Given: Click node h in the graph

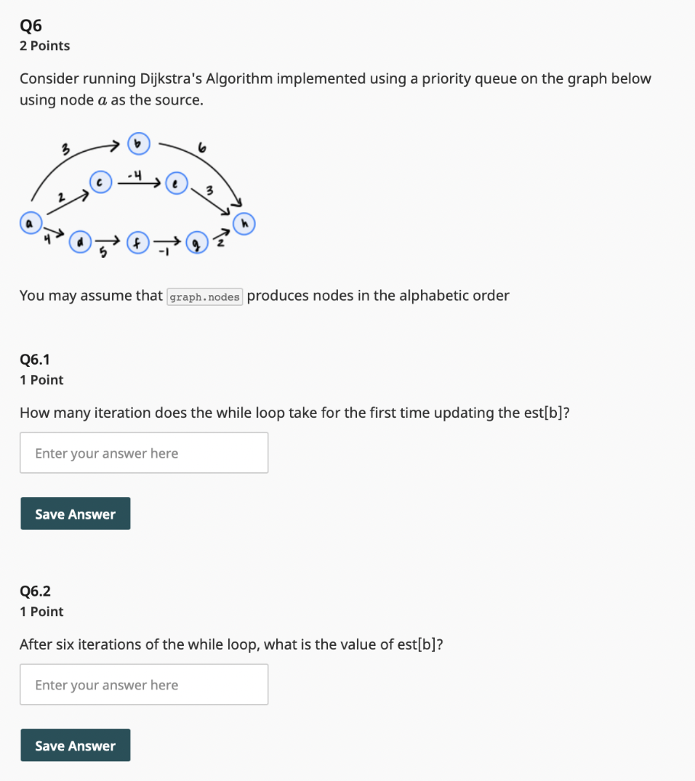Looking at the screenshot, I should pyautogui.click(x=243, y=223).
